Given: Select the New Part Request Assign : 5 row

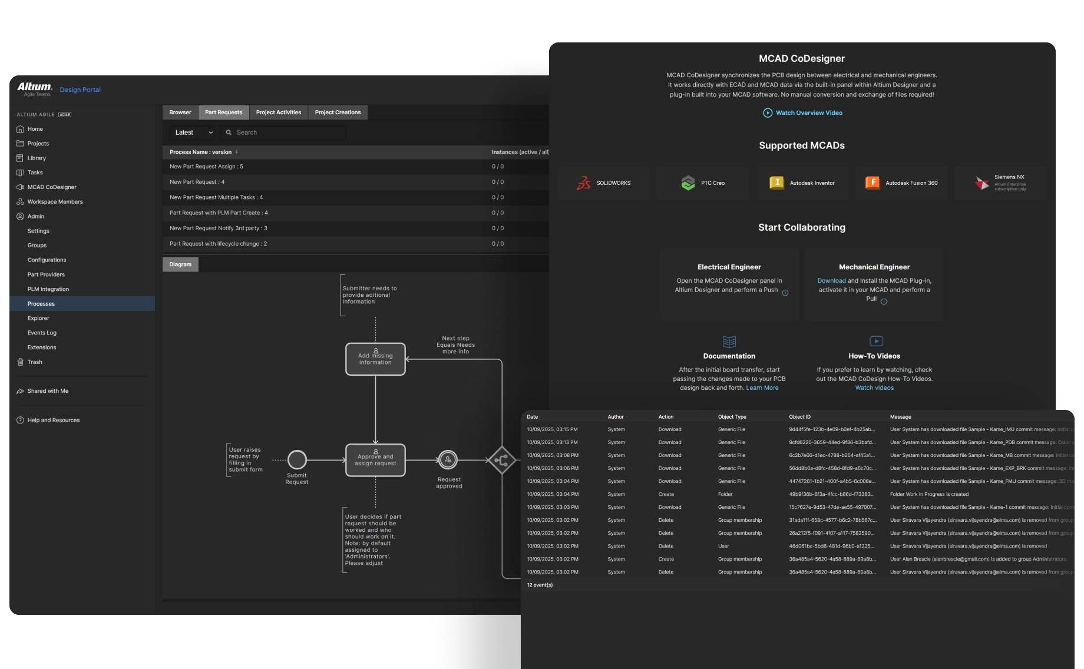Looking at the screenshot, I should point(356,167).
